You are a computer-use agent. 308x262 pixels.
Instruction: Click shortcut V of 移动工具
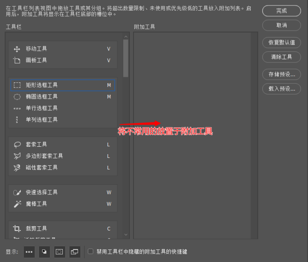point(109,49)
